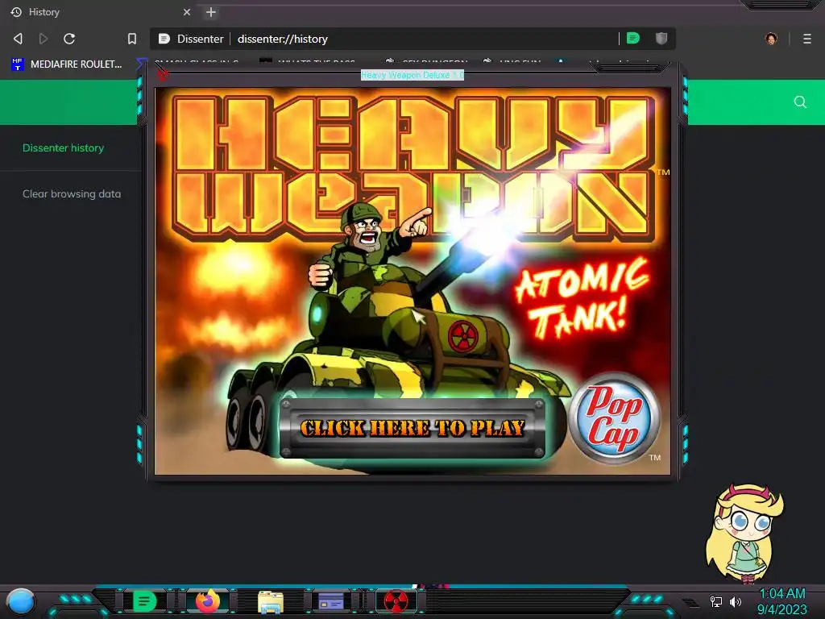Select the History tab
Image resolution: width=825 pixels, height=619 pixels.
(x=100, y=12)
